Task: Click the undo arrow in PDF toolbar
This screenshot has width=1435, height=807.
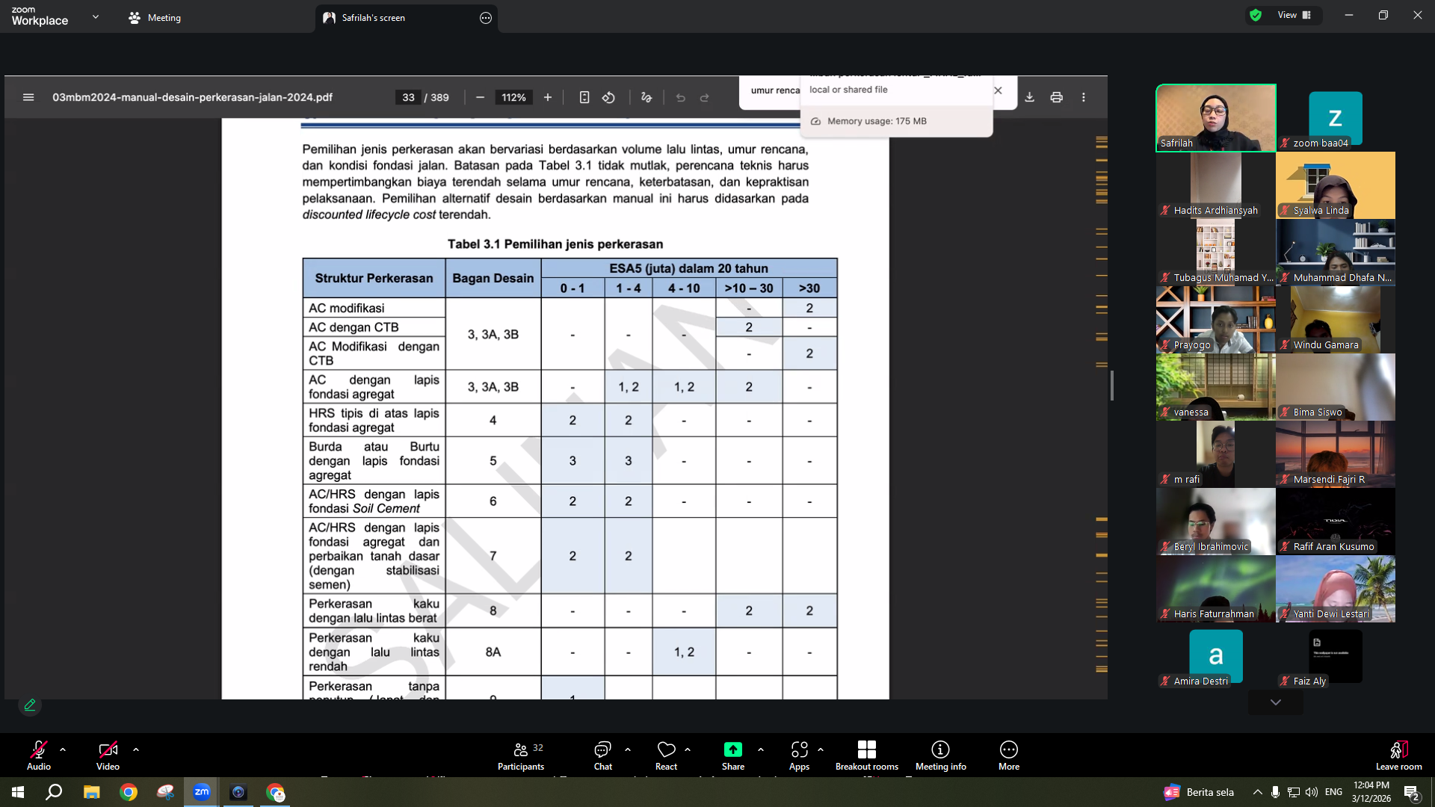Action: 680,97
